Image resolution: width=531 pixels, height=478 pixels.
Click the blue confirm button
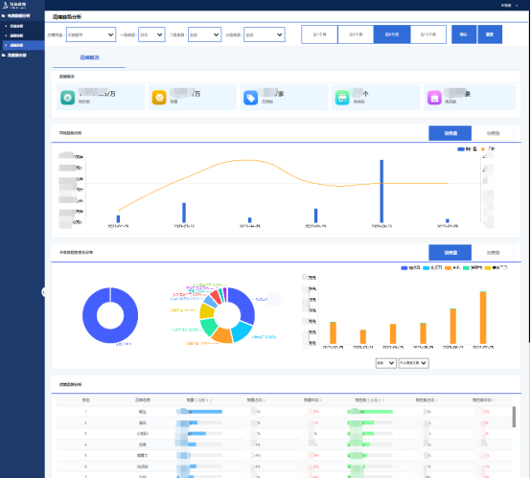(464, 34)
